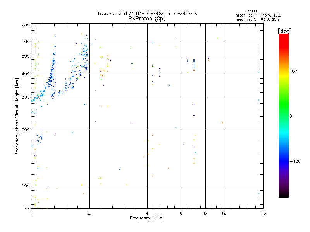Click the 'Stationary phase Virtual Height [km]' axis title

pyautogui.click(x=17, y=116)
